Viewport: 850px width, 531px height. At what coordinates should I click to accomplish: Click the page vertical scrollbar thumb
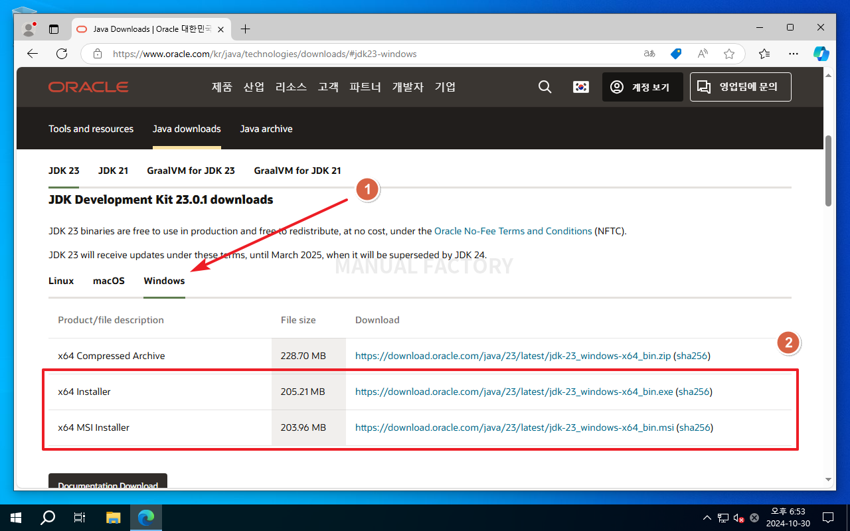pyautogui.click(x=828, y=171)
